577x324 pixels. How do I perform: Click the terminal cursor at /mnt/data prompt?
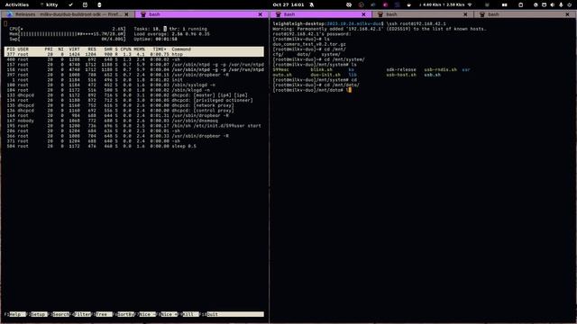[x=350, y=90]
